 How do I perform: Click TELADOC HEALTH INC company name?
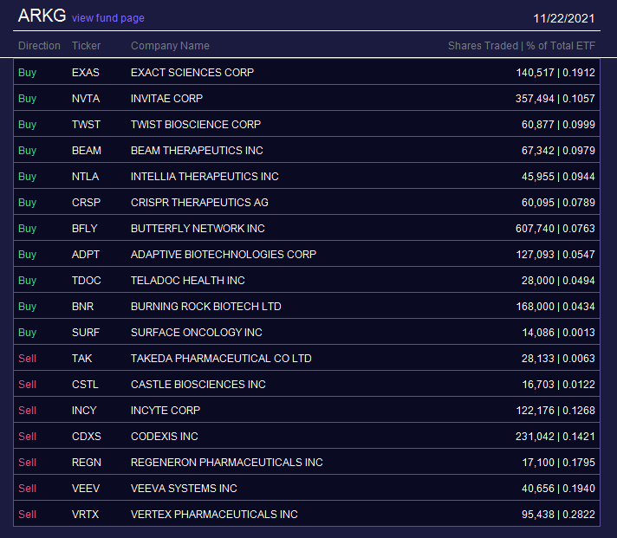point(188,280)
